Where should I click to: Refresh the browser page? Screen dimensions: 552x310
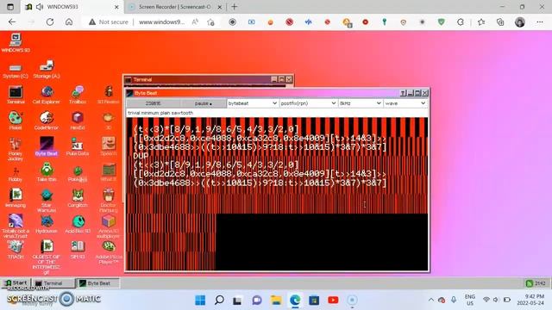coord(50,22)
